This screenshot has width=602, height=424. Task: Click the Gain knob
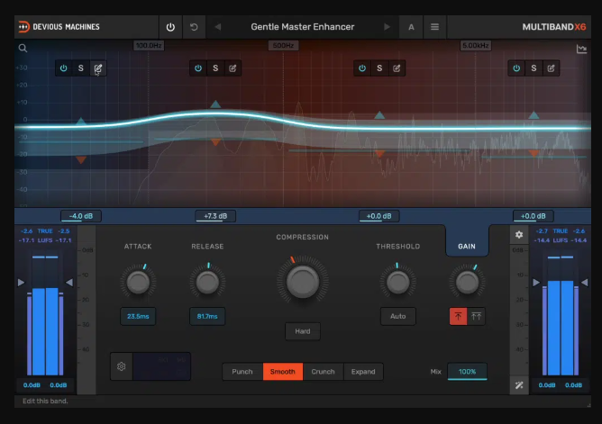tap(467, 282)
